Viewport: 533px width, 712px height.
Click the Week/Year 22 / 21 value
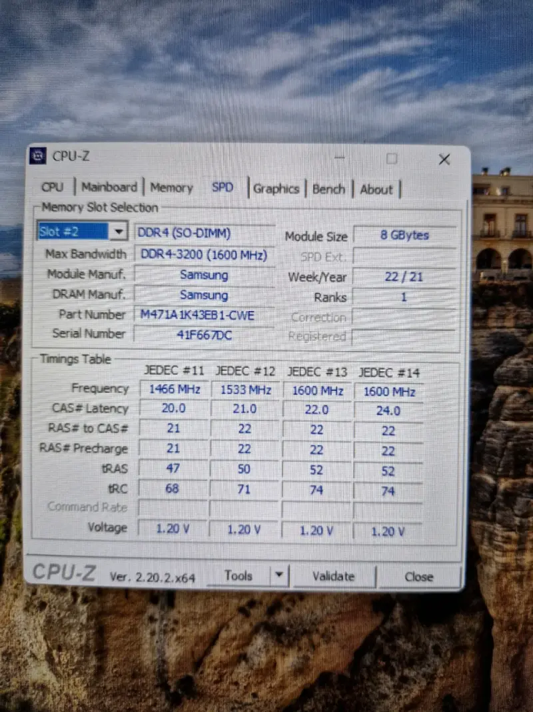(404, 276)
